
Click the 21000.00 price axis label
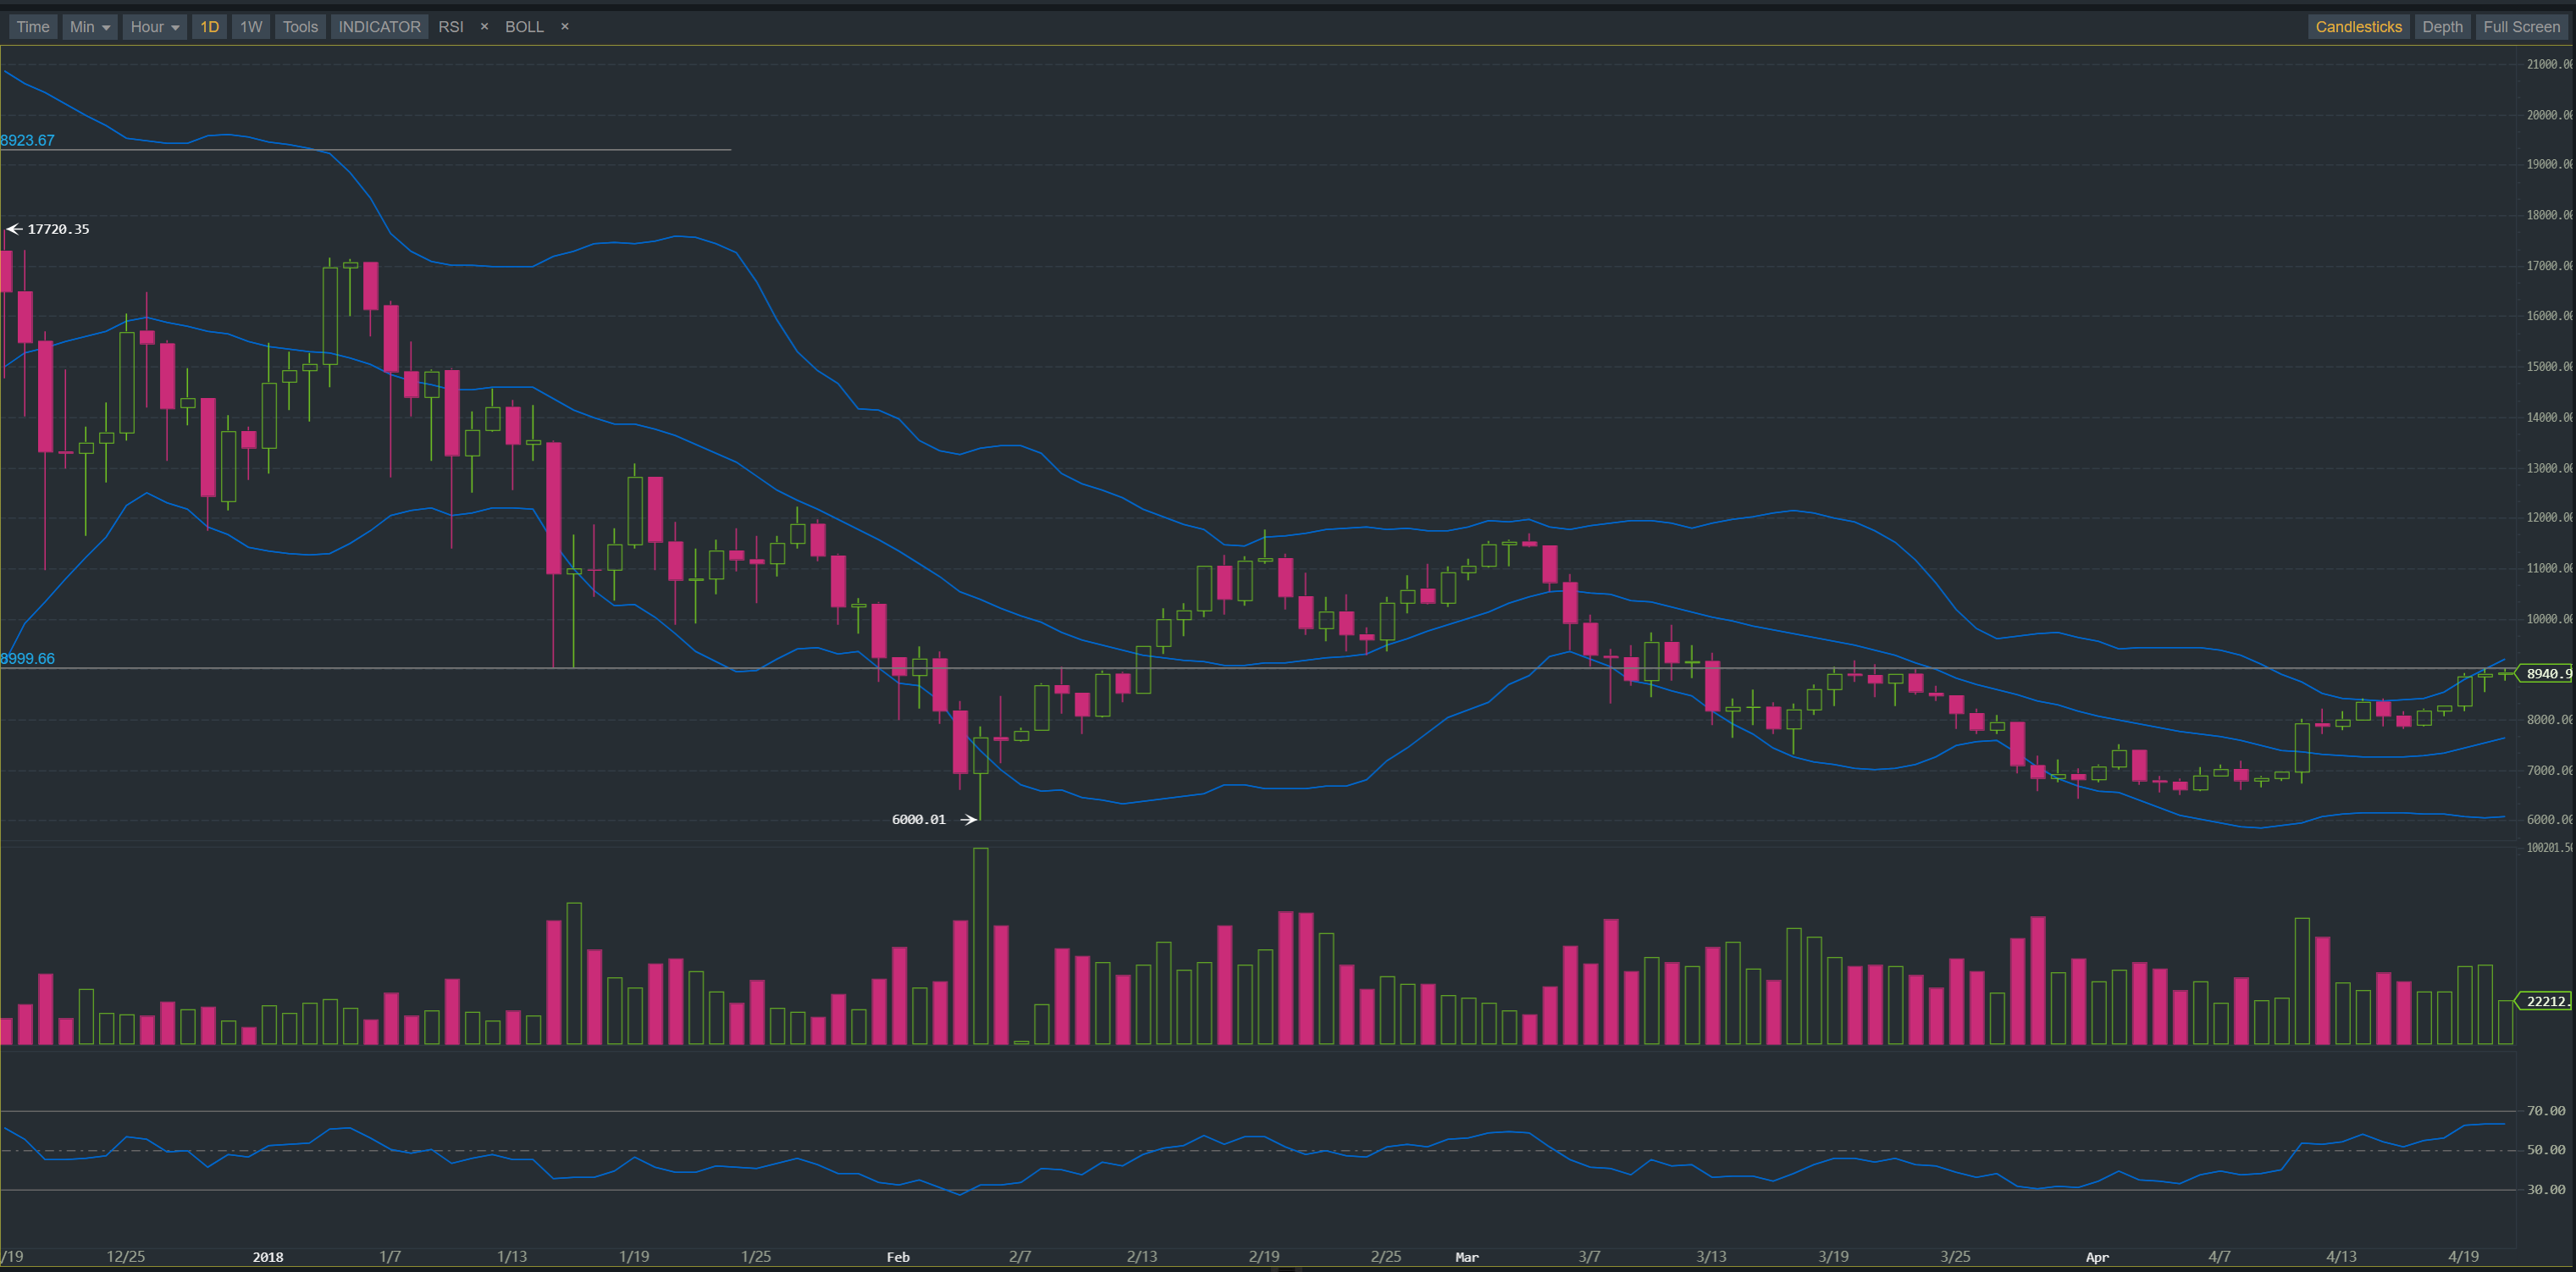(x=2549, y=64)
